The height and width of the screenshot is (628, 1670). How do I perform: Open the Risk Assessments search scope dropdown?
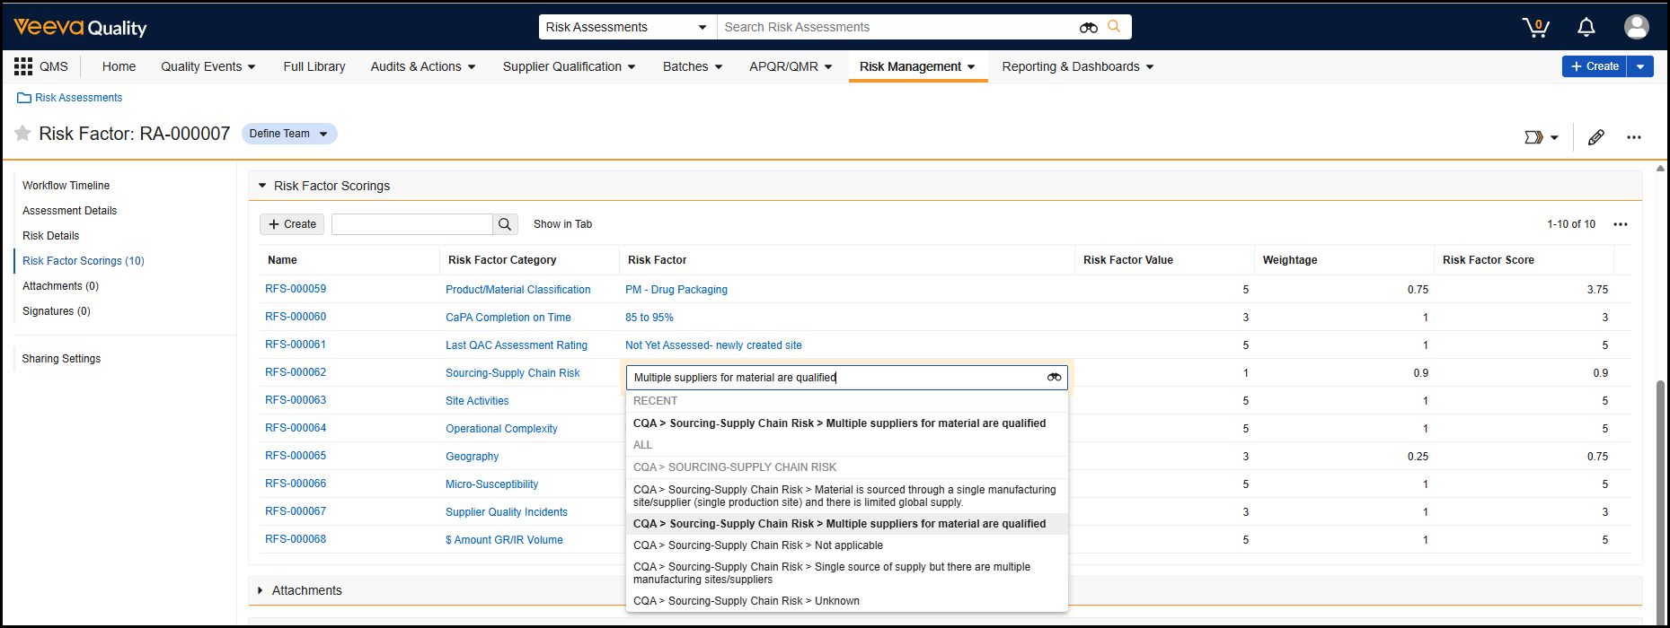tap(627, 27)
